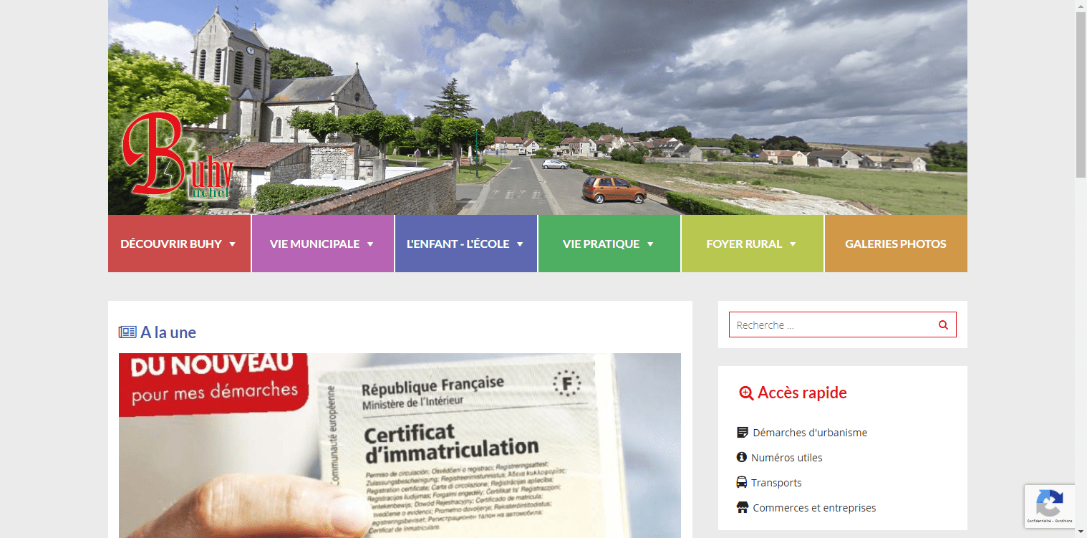Open the Découvrir Buhy menu
Screen dimensions: 1087x538
click(x=179, y=244)
